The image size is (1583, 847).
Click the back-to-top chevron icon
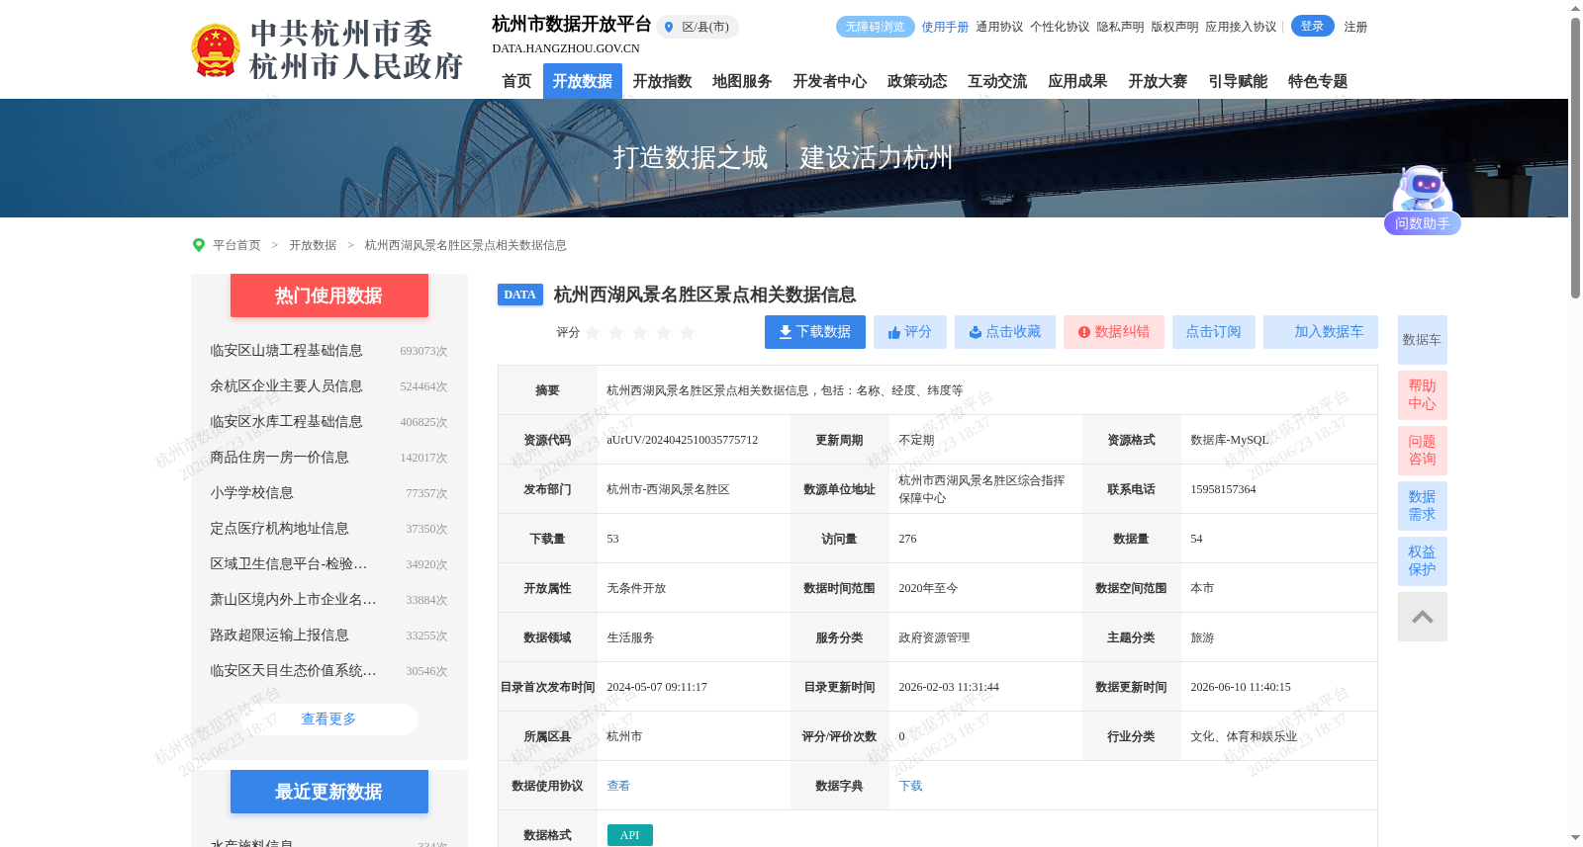click(1423, 617)
